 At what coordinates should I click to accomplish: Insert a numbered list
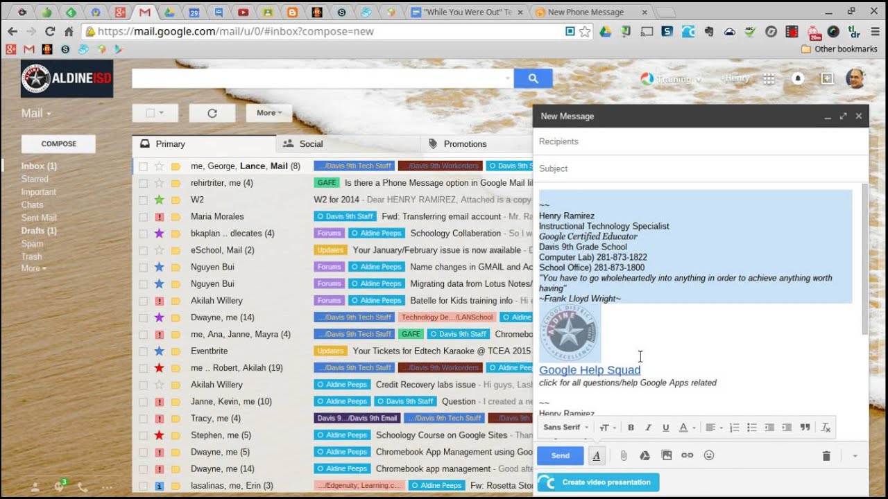[735, 428]
